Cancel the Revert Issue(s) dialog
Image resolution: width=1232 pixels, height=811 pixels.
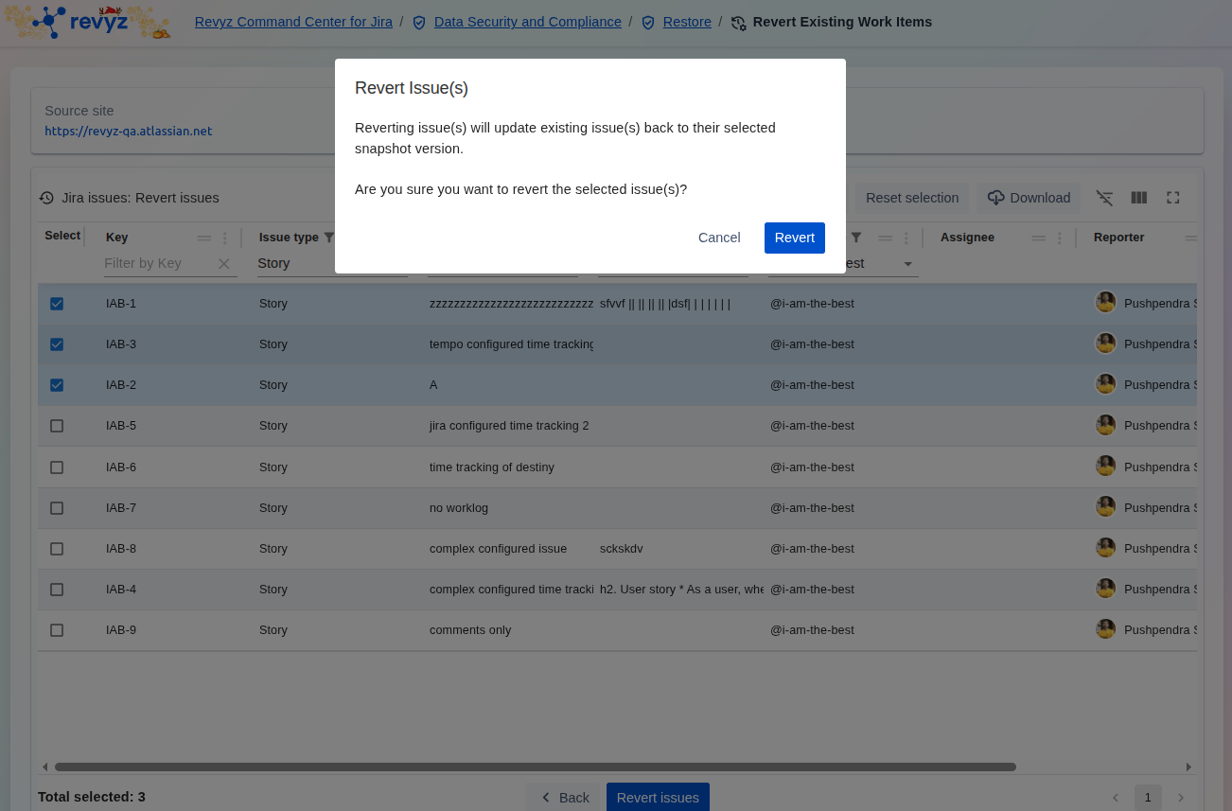719,238
